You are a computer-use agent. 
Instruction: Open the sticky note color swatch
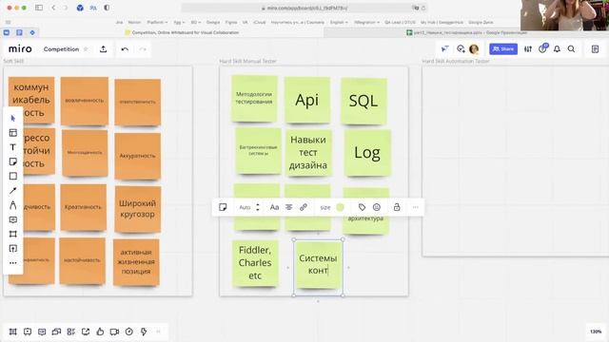341,207
